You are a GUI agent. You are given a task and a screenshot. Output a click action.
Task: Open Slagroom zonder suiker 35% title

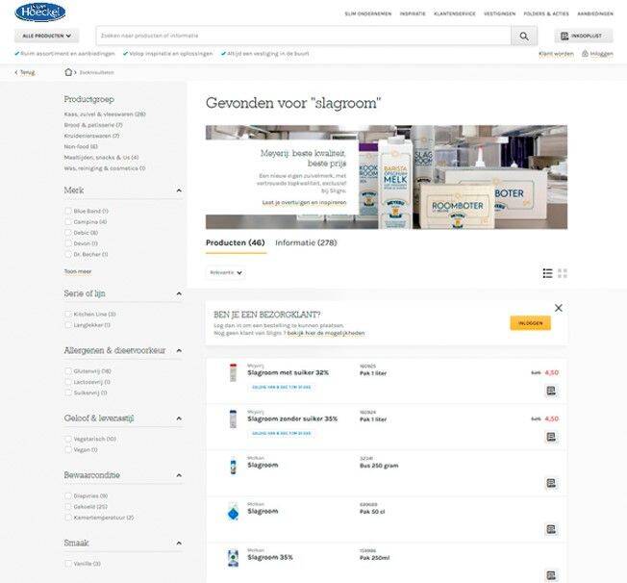292,418
